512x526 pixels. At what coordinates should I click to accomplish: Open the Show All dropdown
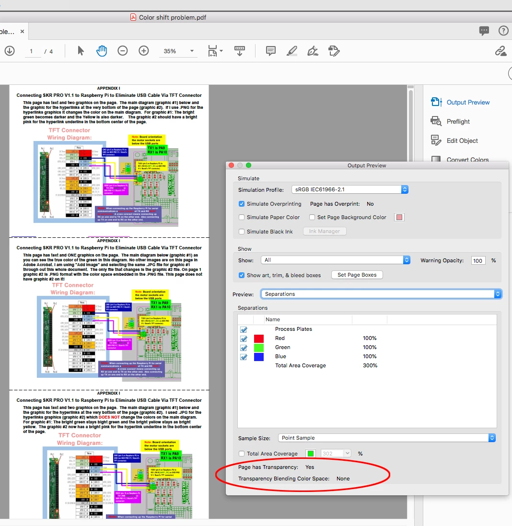coord(336,260)
